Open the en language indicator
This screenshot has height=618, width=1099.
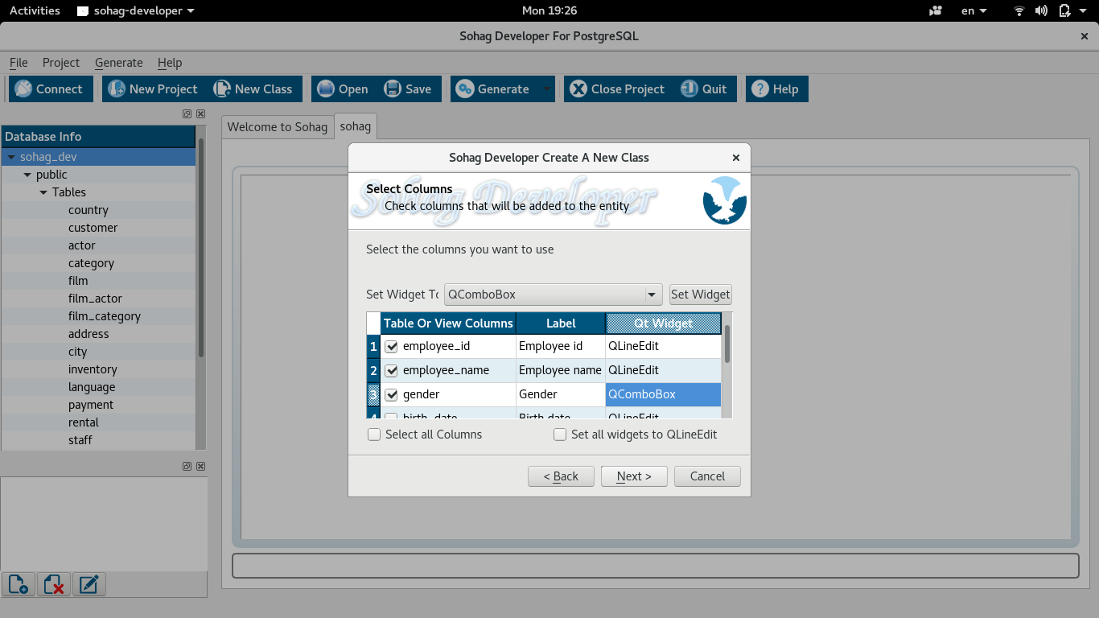pos(974,10)
